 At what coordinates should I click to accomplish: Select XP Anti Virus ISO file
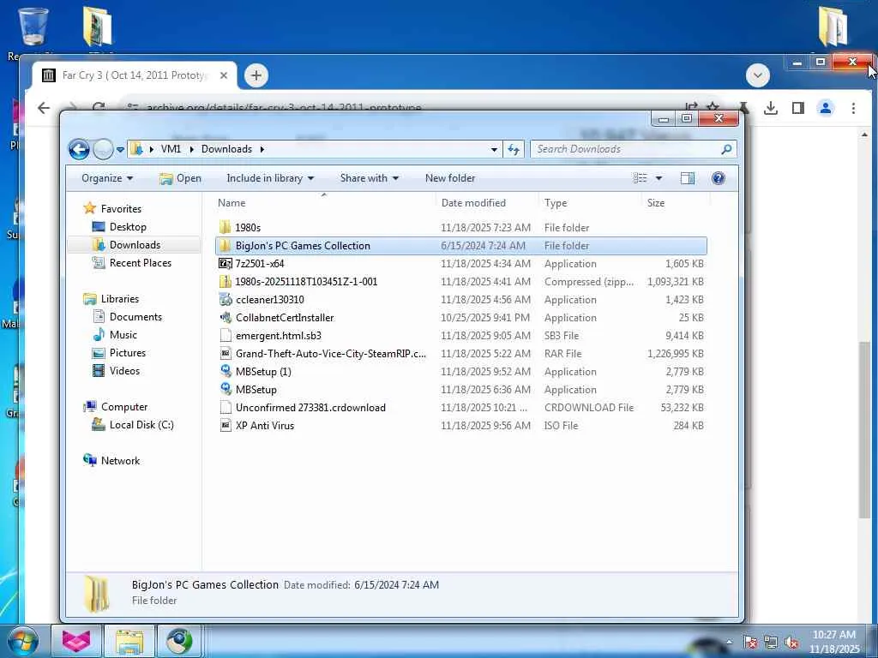click(x=460, y=425)
